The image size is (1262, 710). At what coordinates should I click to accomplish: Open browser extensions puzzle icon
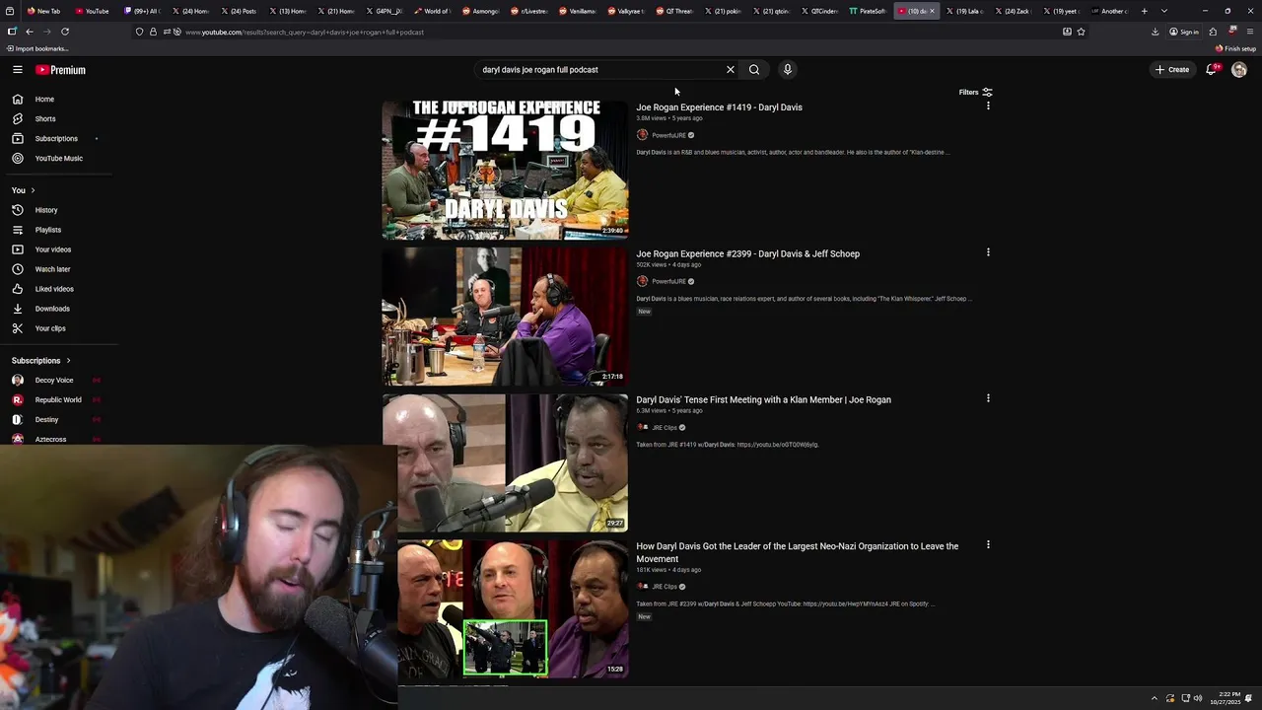(x=1213, y=32)
